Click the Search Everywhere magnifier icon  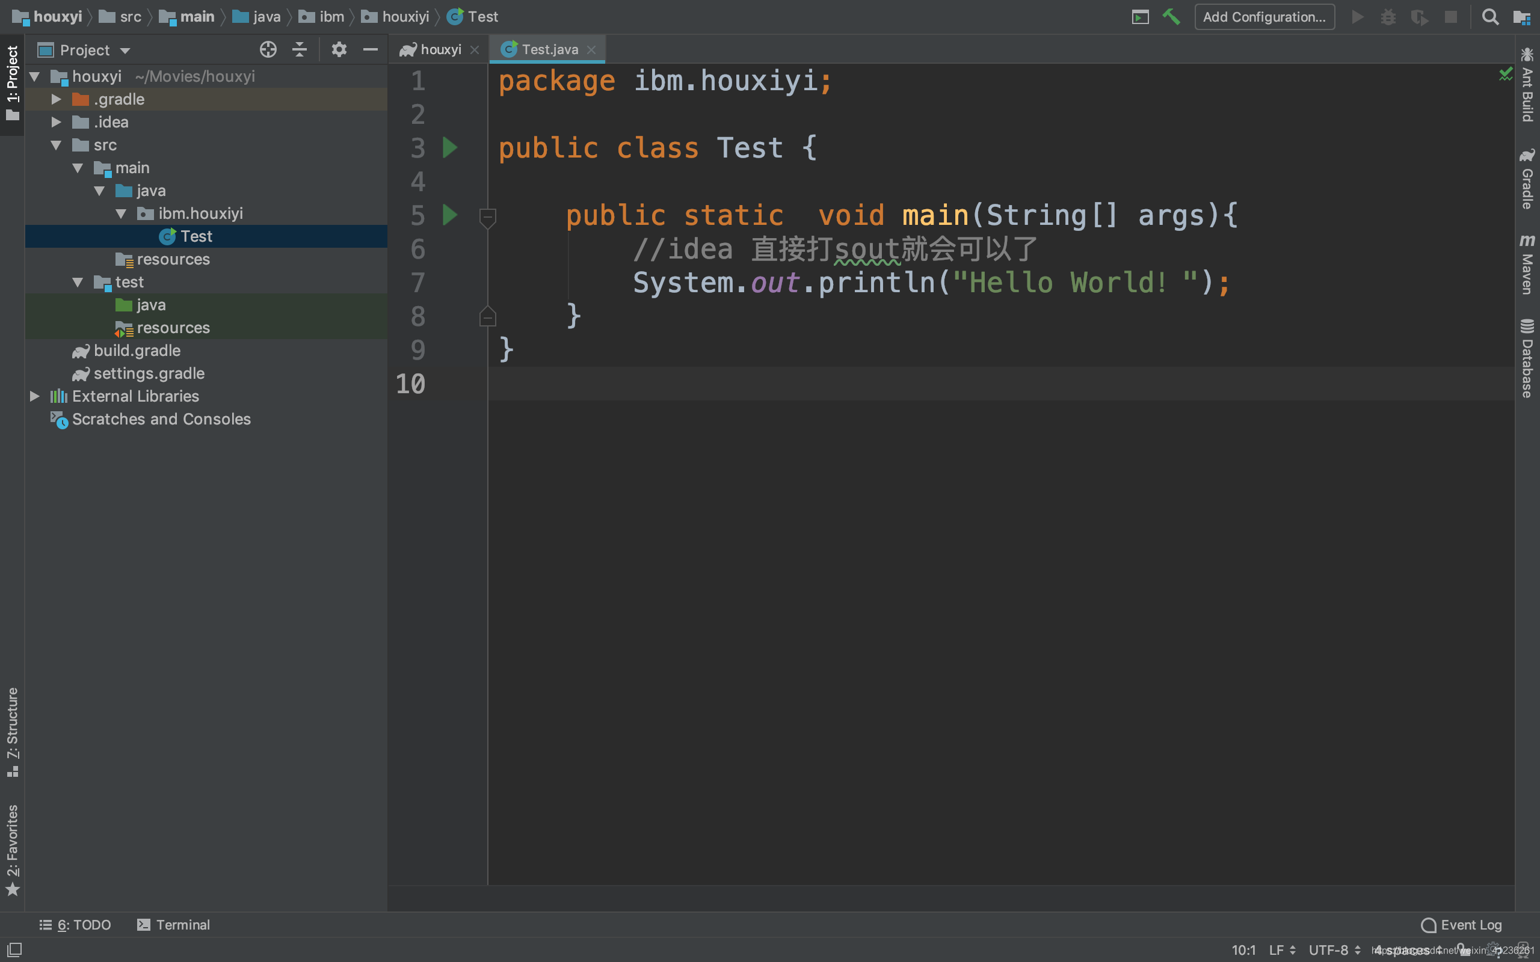(1489, 17)
